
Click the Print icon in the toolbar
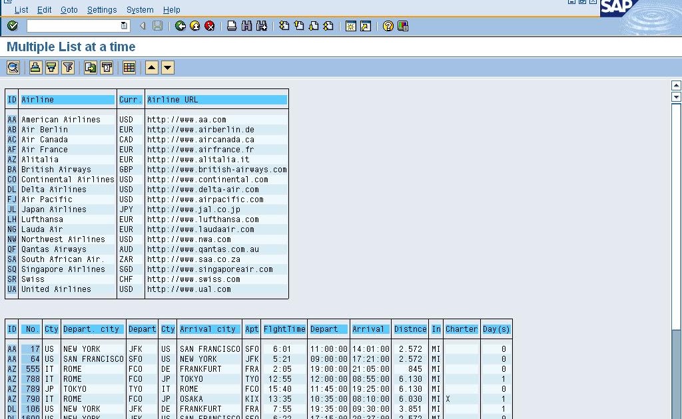point(231,26)
